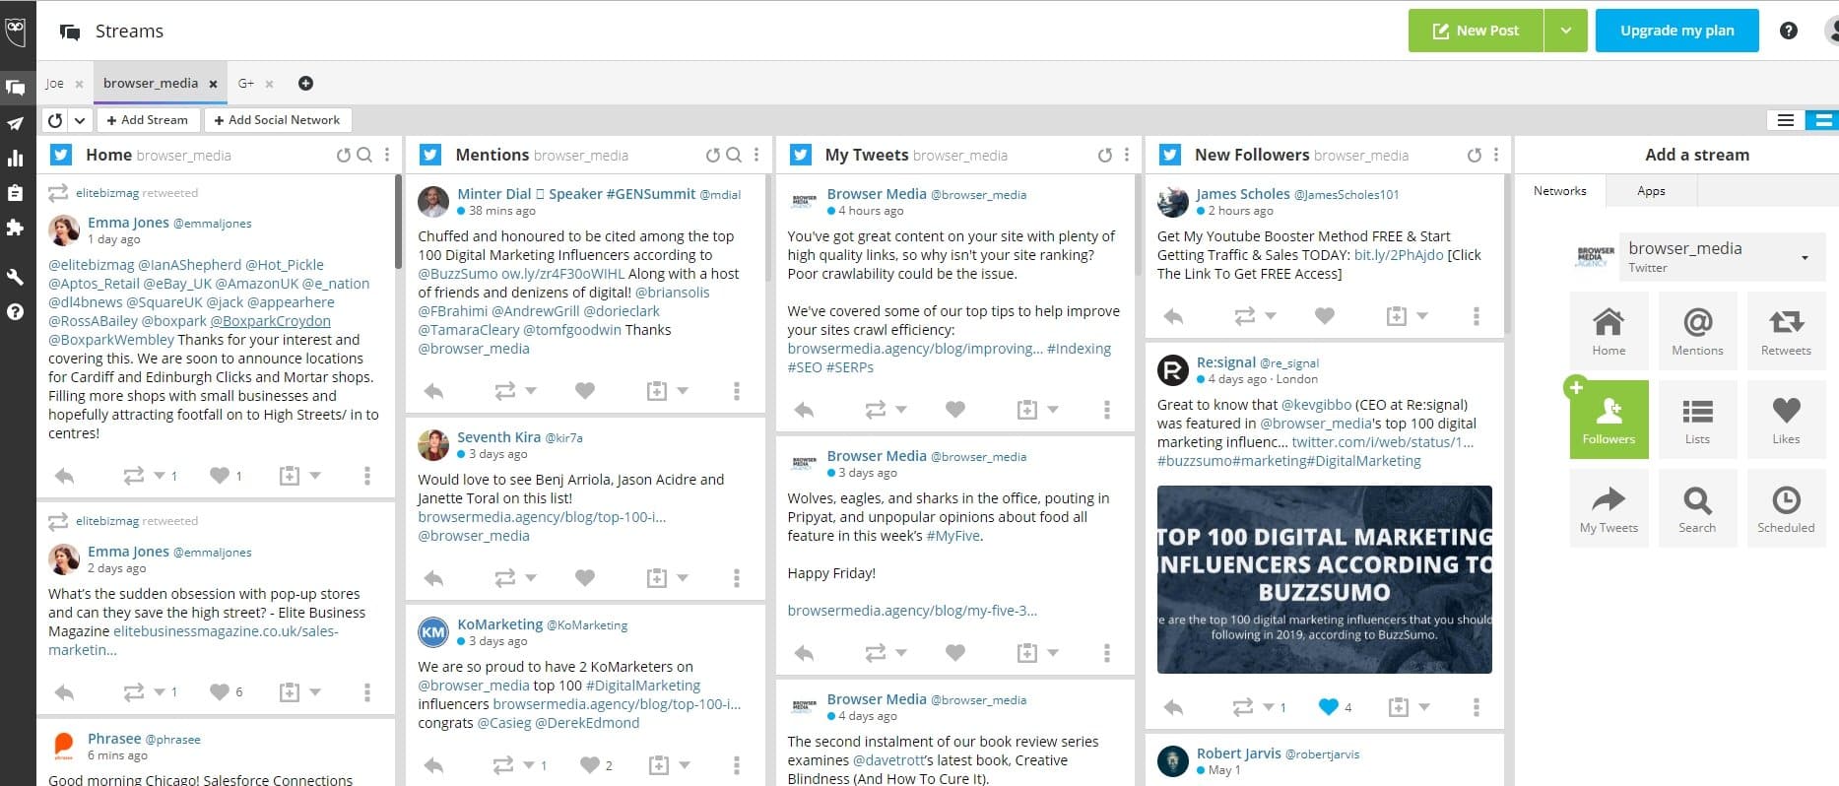1839x786 pixels.
Task: Refresh the My Tweets stream
Action: [x=1105, y=155]
